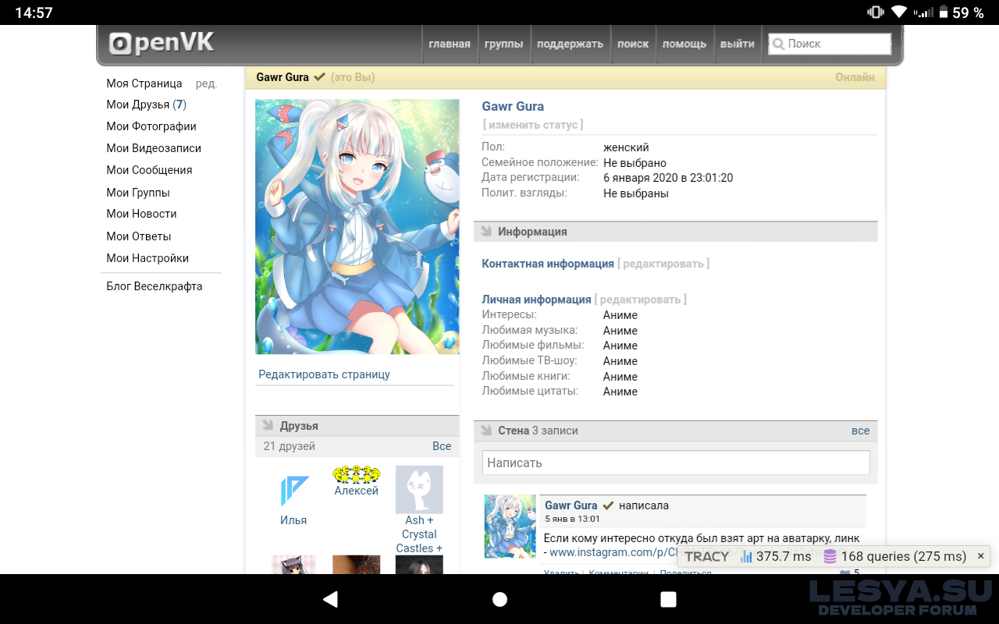Click изменить статус link
Screen dimensions: 999x624
(x=533, y=125)
